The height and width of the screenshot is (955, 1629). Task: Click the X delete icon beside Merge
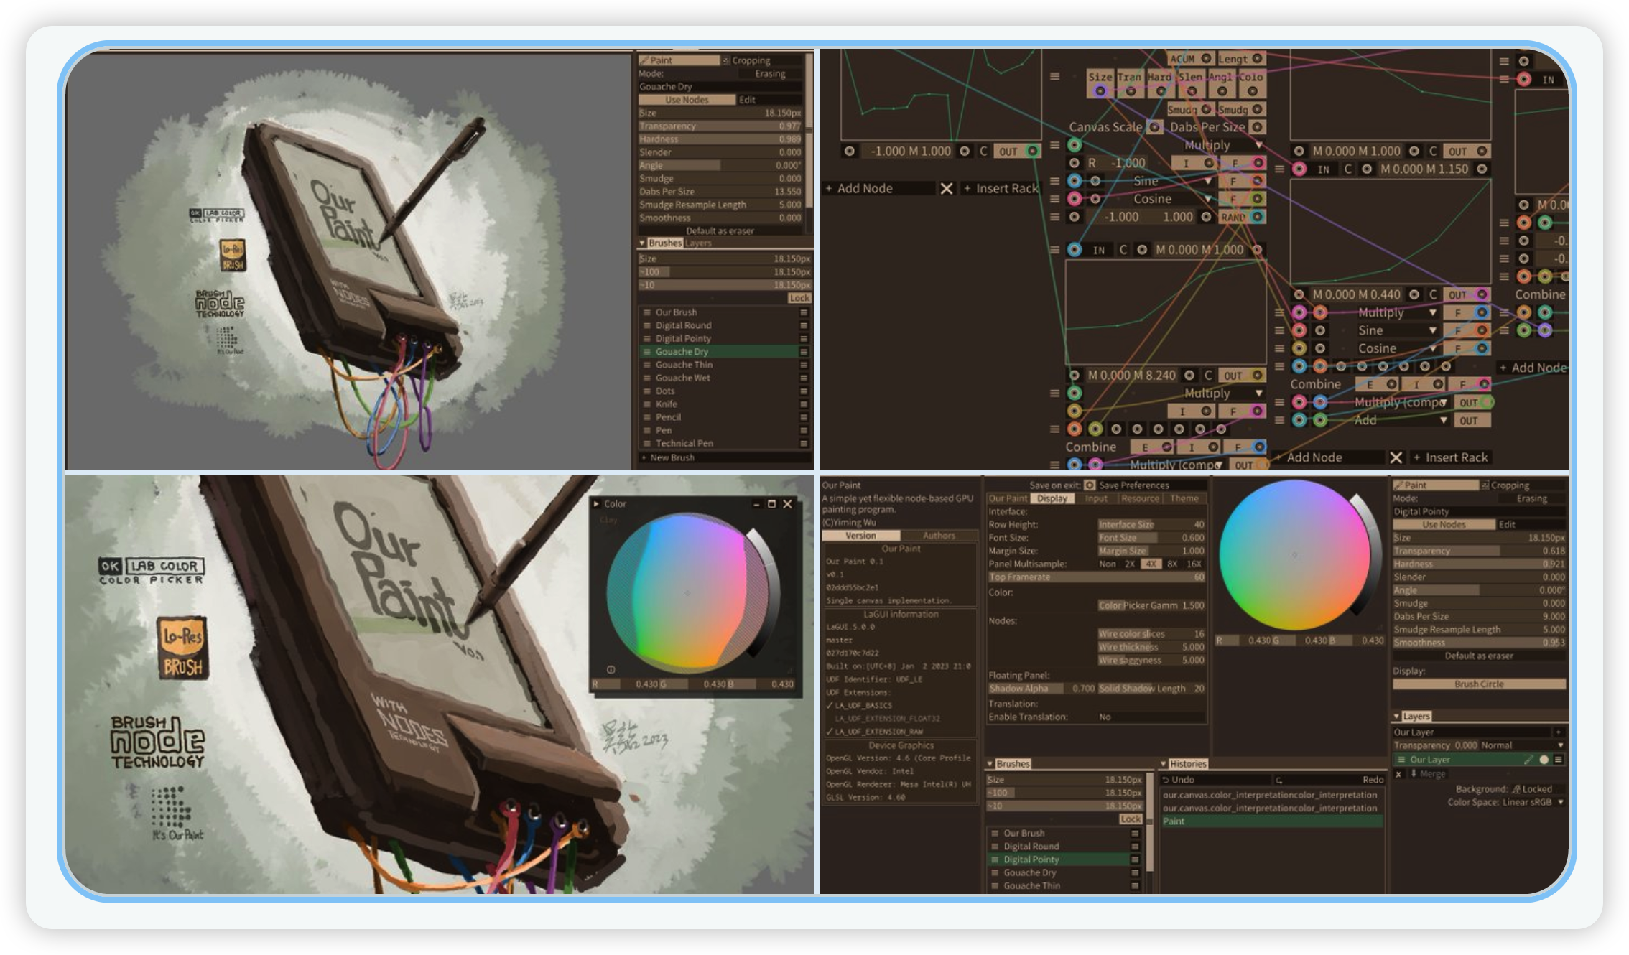[1398, 774]
